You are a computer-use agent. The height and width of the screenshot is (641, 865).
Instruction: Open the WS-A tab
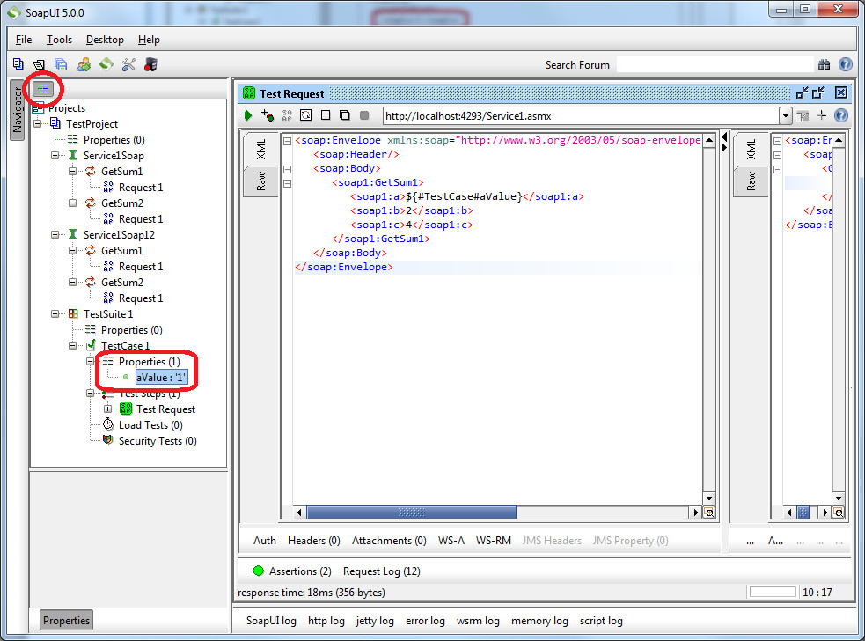(451, 541)
